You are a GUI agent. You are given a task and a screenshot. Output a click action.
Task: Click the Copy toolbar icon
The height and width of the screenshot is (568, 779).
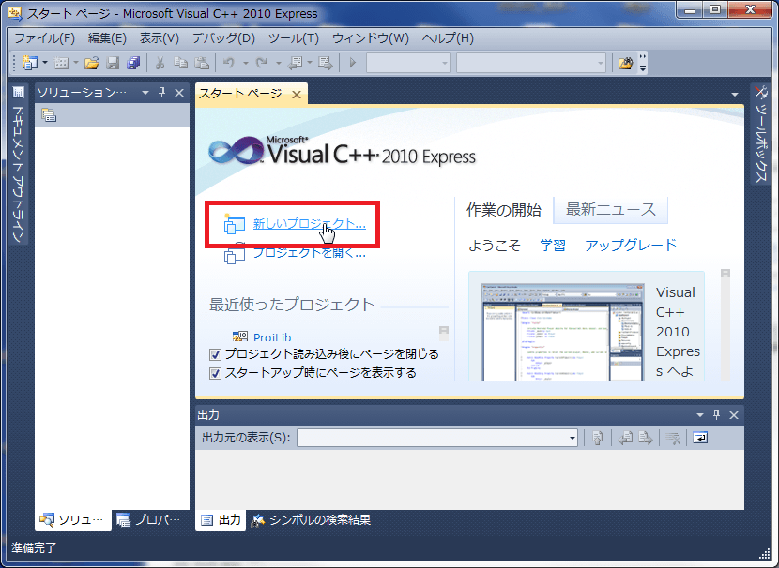point(180,63)
